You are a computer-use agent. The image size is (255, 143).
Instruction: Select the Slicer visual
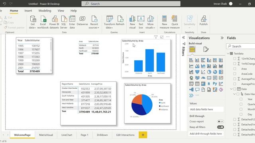pyautogui.click(x=191, y=84)
